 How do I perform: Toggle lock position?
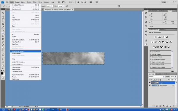[x=158, y=80]
